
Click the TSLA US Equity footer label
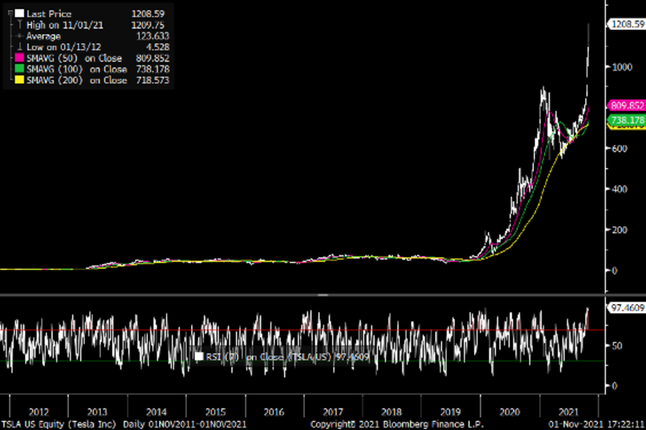pyautogui.click(x=59, y=424)
